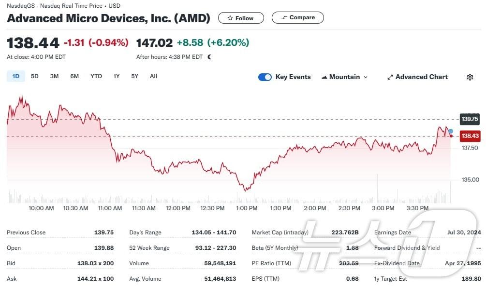Open chart settings via the gear icon

470,77
